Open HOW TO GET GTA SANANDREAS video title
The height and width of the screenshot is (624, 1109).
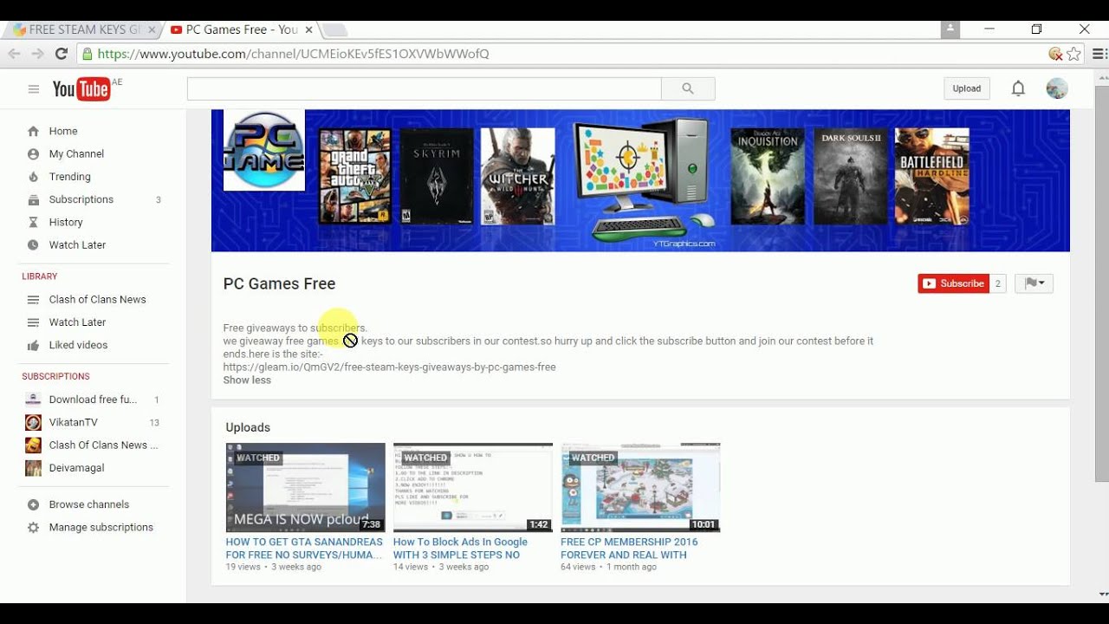pos(304,548)
